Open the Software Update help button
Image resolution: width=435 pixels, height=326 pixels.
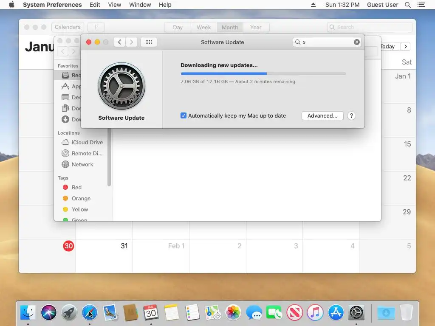click(x=351, y=115)
